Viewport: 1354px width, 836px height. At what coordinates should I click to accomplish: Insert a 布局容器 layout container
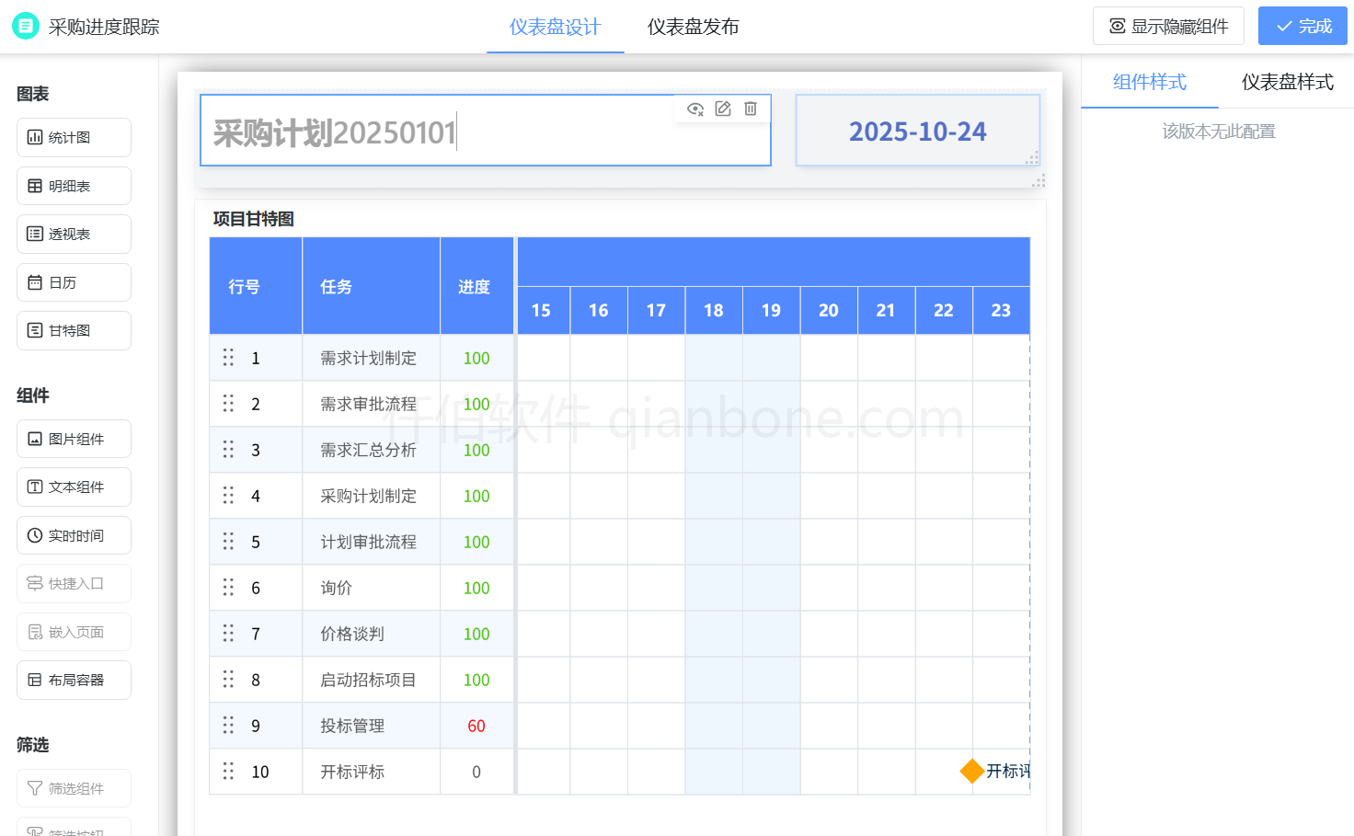pos(74,680)
